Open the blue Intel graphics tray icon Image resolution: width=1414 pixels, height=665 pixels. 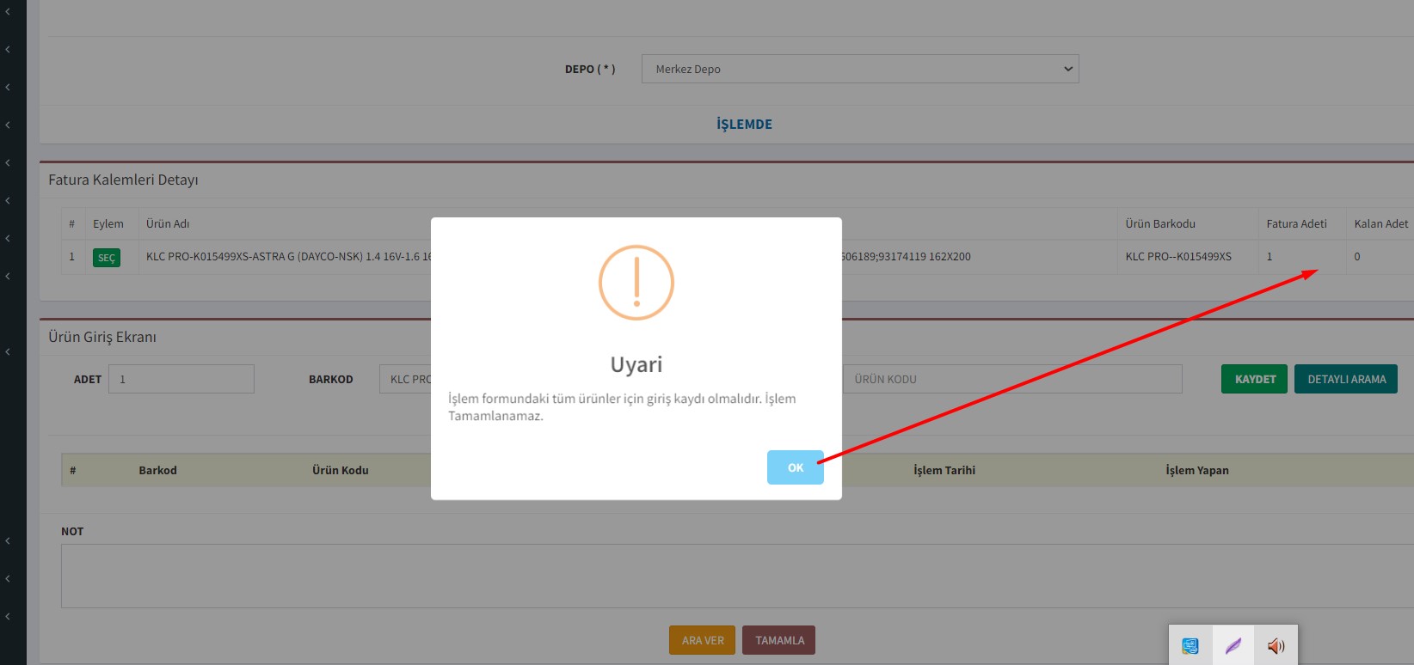click(1190, 645)
